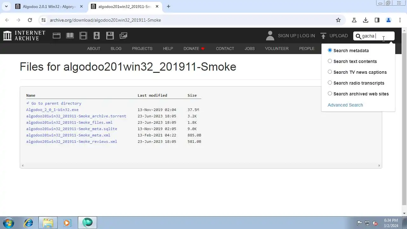Click the upload arrow icon

tap(323, 36)
